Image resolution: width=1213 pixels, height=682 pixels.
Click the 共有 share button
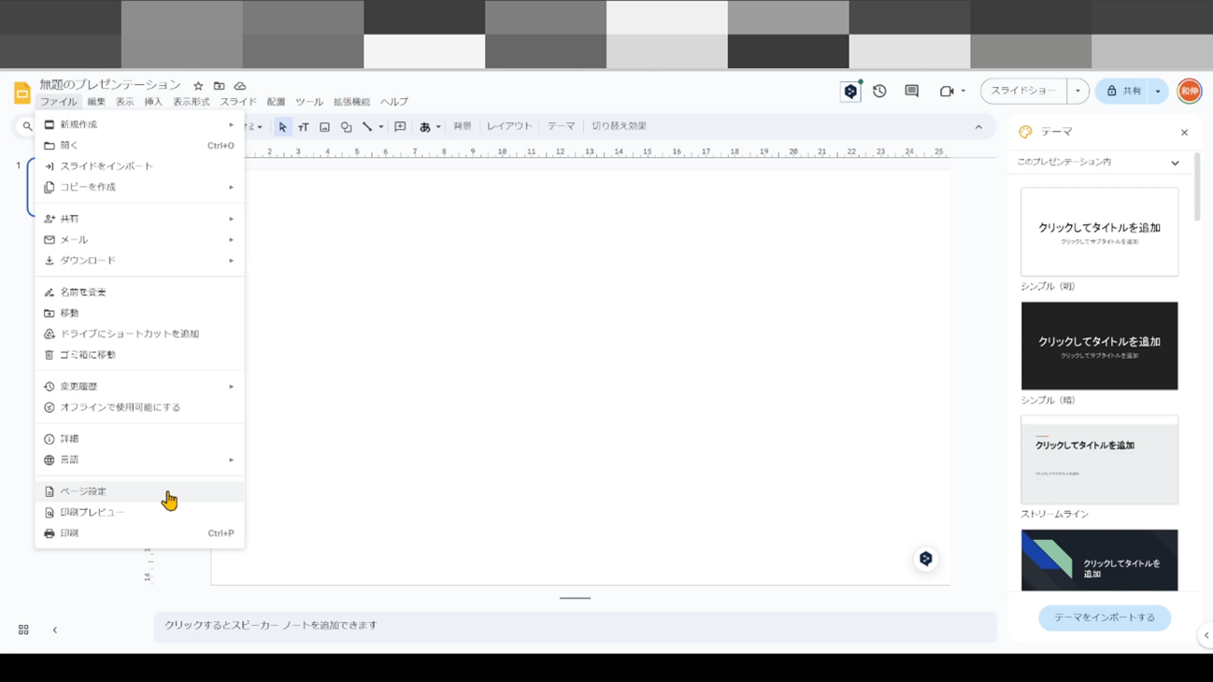pyautogui.click(x=1123, y=91)
